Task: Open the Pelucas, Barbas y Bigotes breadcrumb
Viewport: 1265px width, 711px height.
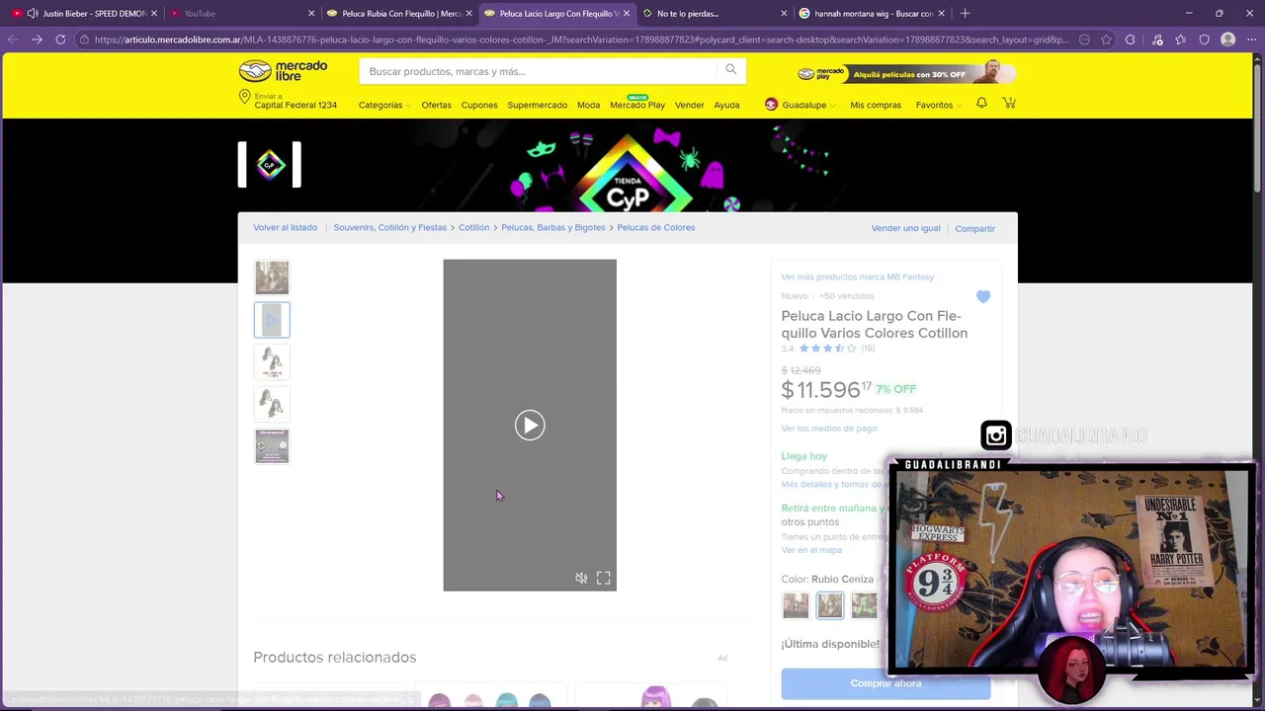Action: [x=552, y=227]
